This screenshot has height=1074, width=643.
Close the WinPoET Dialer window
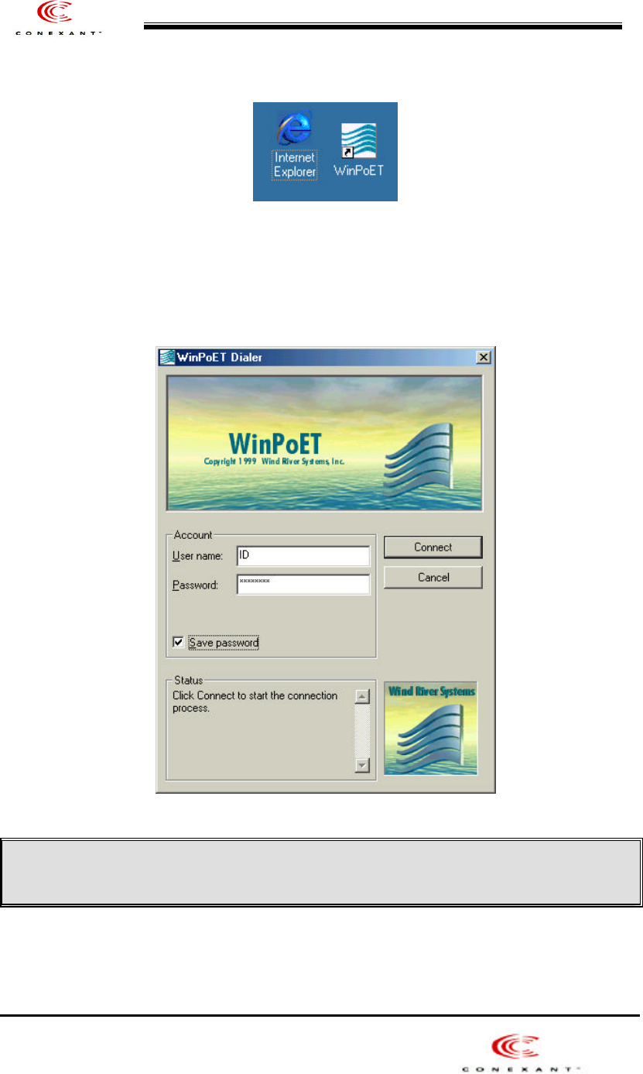[x=484, y=357]
